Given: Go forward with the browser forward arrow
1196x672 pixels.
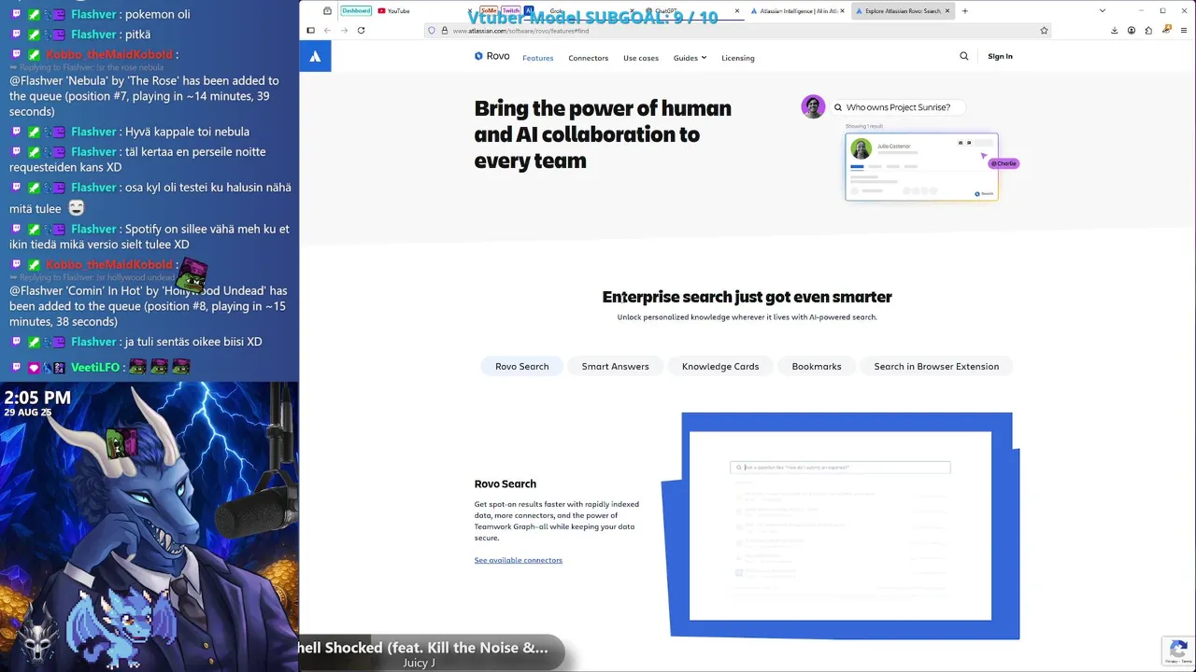Looking at the screenshot, I should pos(344,30).
